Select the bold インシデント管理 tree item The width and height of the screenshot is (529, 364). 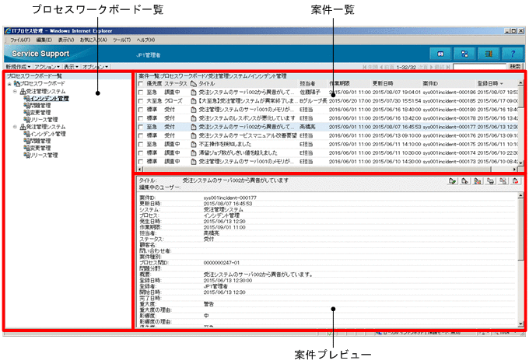[x=49, y=99]
